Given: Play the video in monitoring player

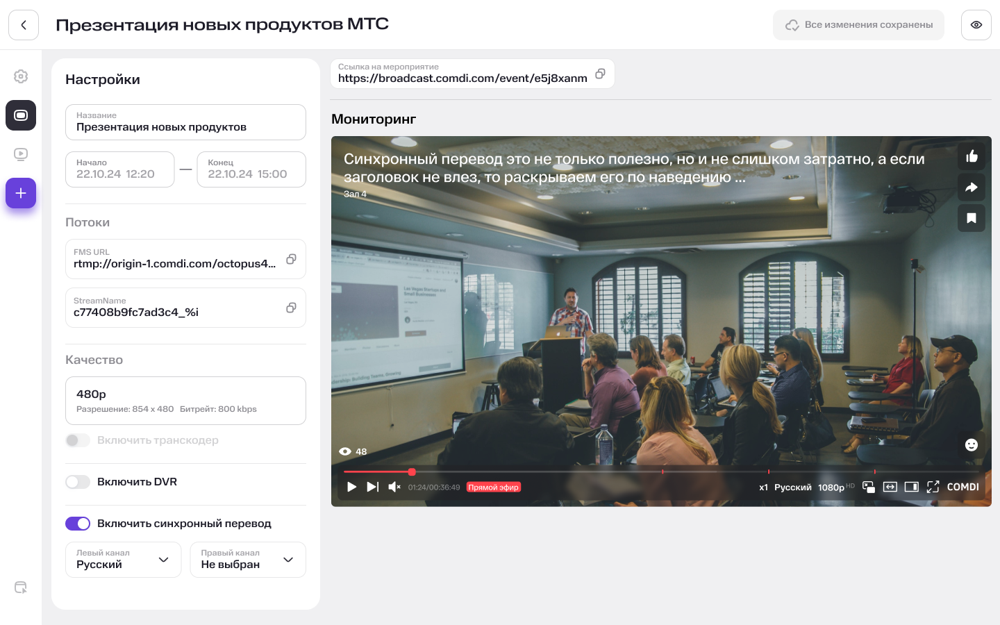Looking at the screenshot, I should (x=351, y=487).
